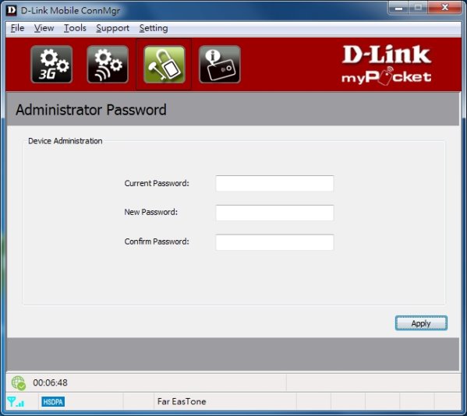Open the Wi-Fi settings gear icon
This screenshot has width=467, height=416.
coord(108,65)
